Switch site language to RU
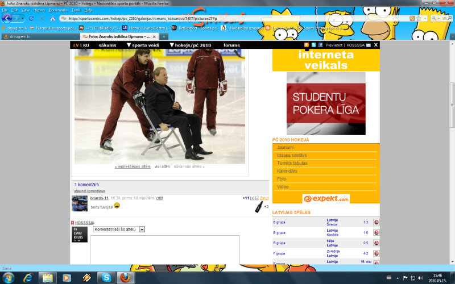This screenshot has height=284, width=455. [x=86, y=45]
